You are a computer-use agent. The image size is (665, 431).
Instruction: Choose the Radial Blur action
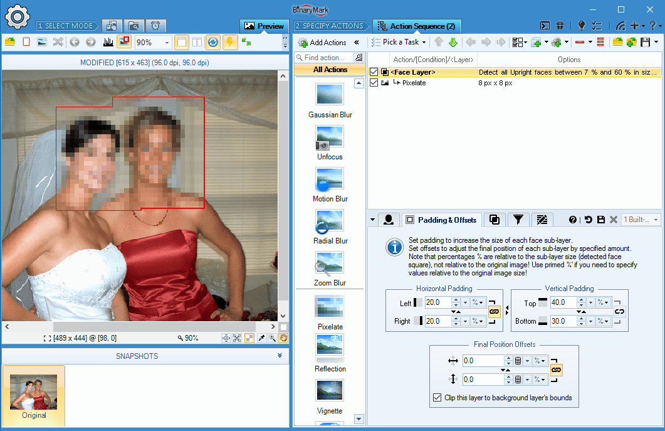point(330,227)
